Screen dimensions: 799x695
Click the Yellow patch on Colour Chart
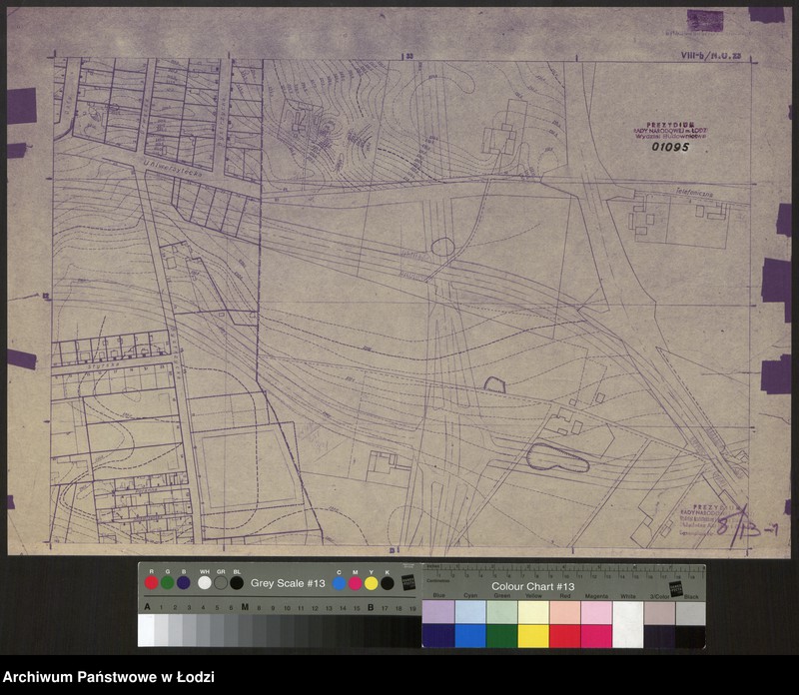tap(533, 636)
